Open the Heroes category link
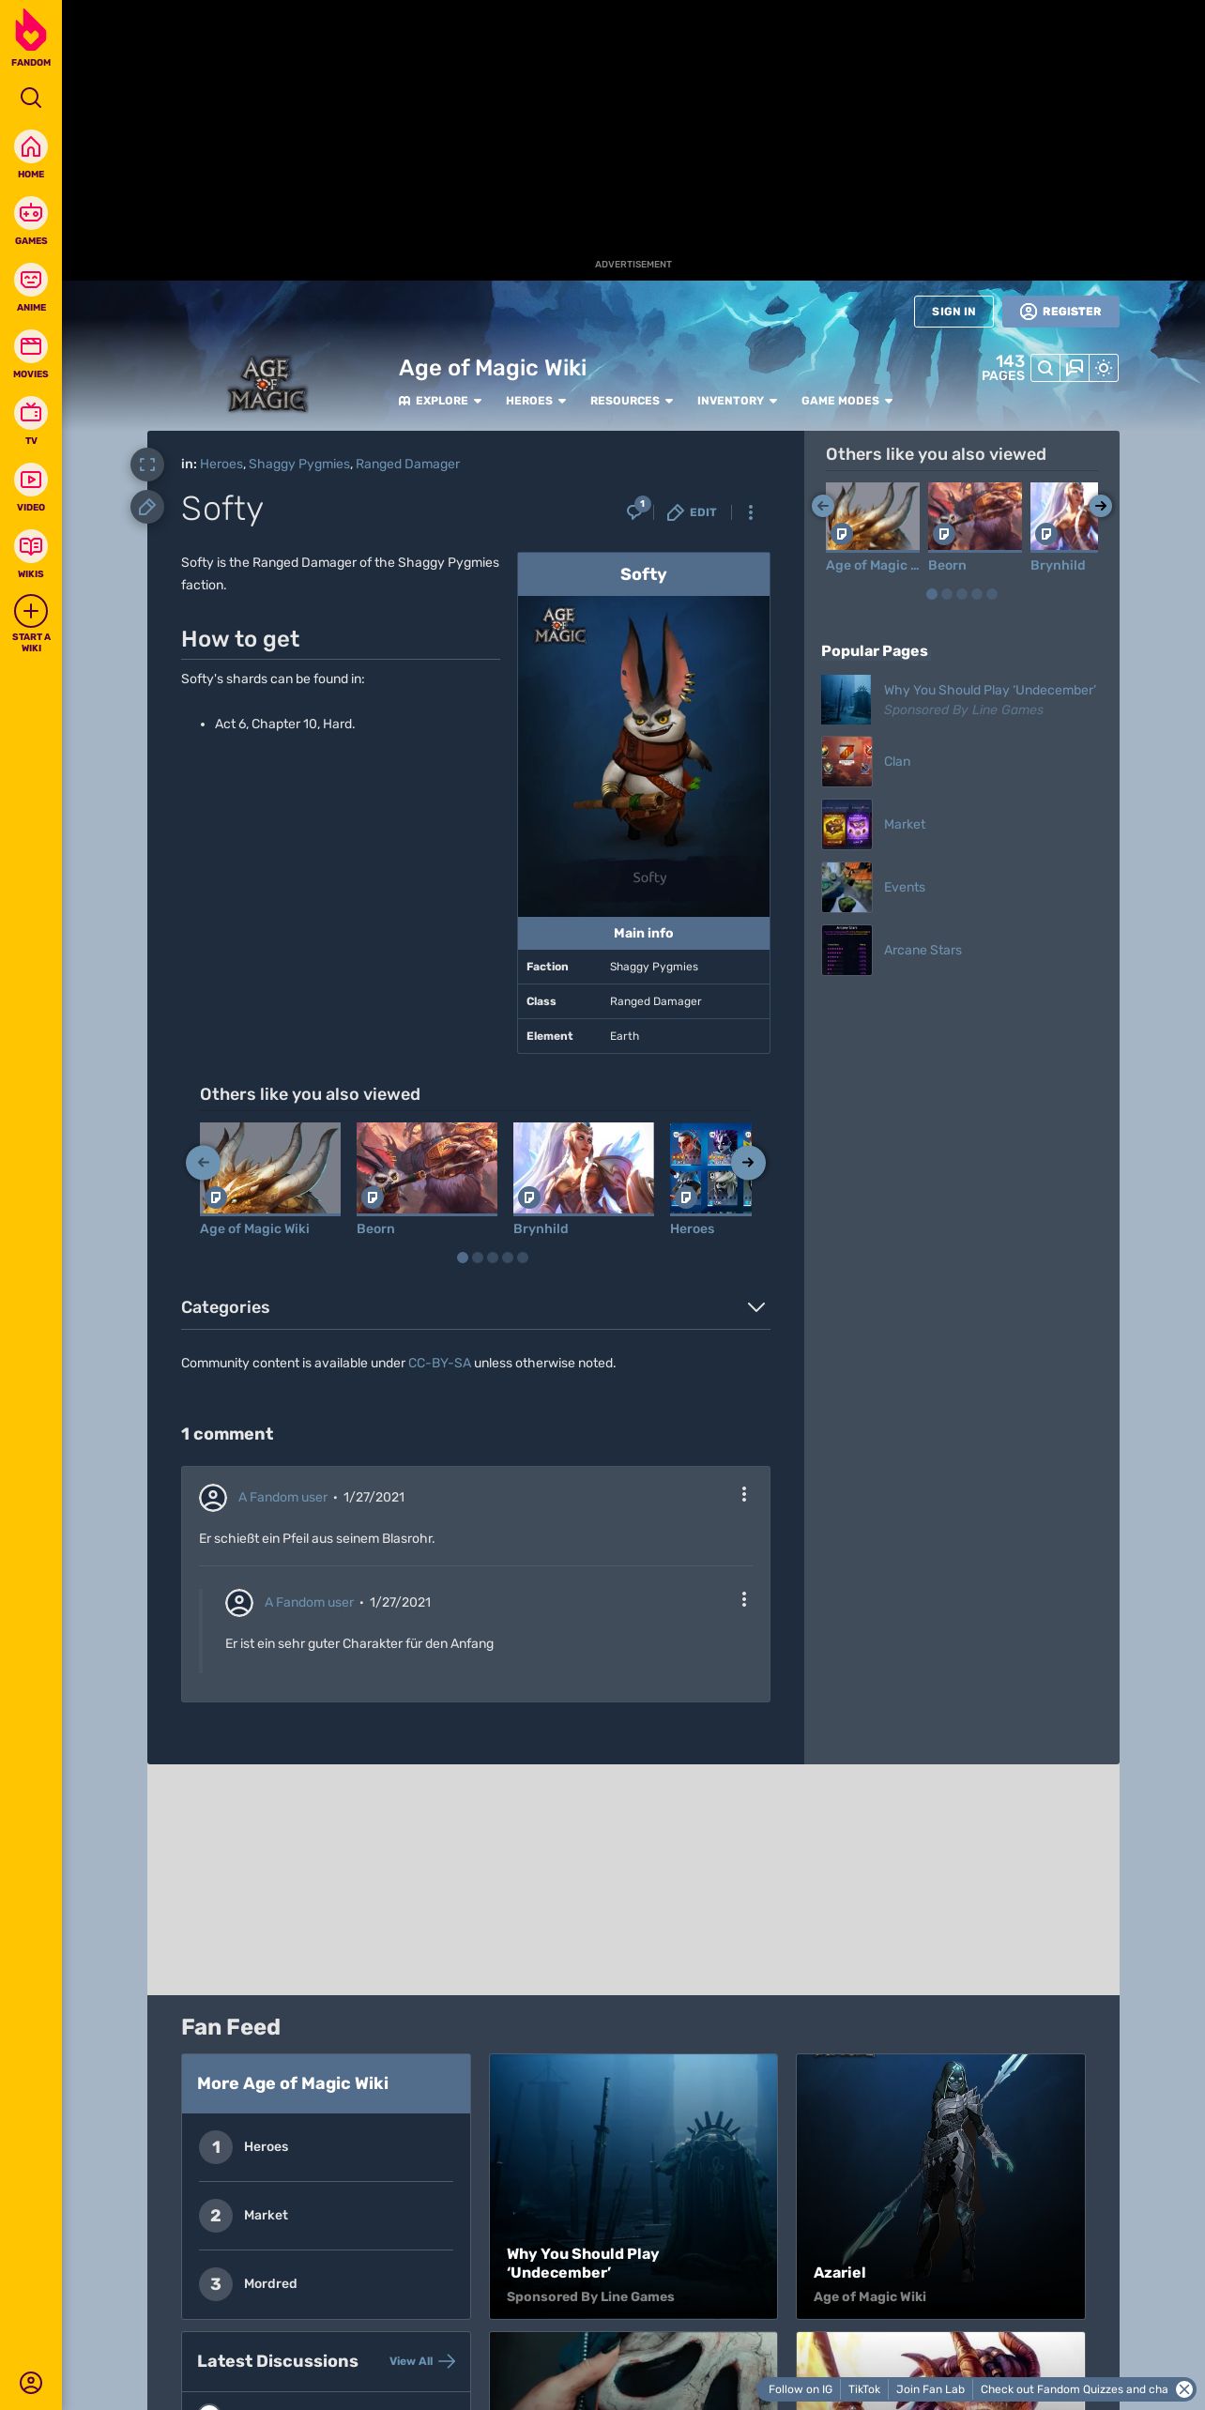This screenshot has height=2410, width=1205. [221, 464]
